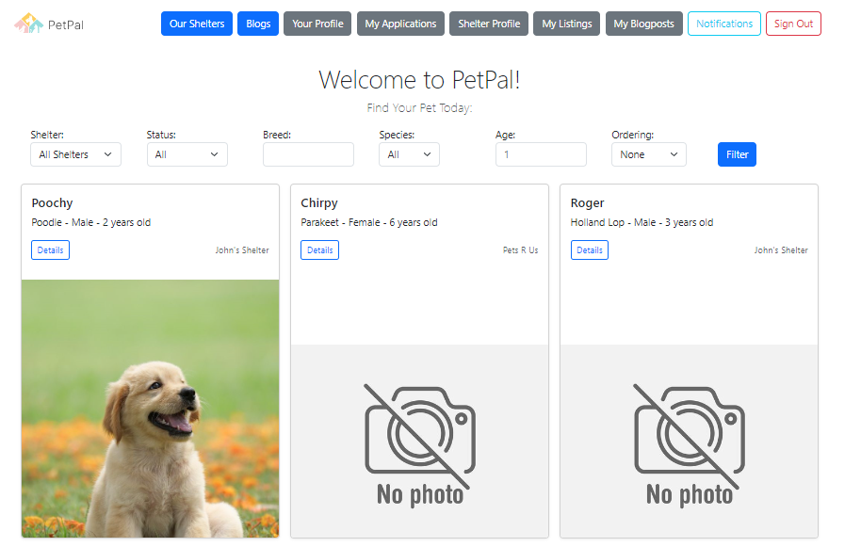This screenshot has width=861, height=547.
Task: Click the pet name Roger
Action: (x=587, y=203)
